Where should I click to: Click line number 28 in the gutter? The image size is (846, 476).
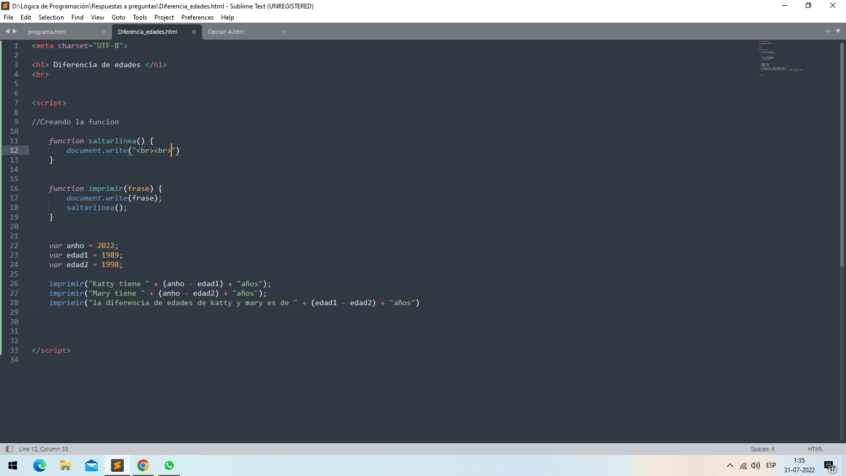14,303
